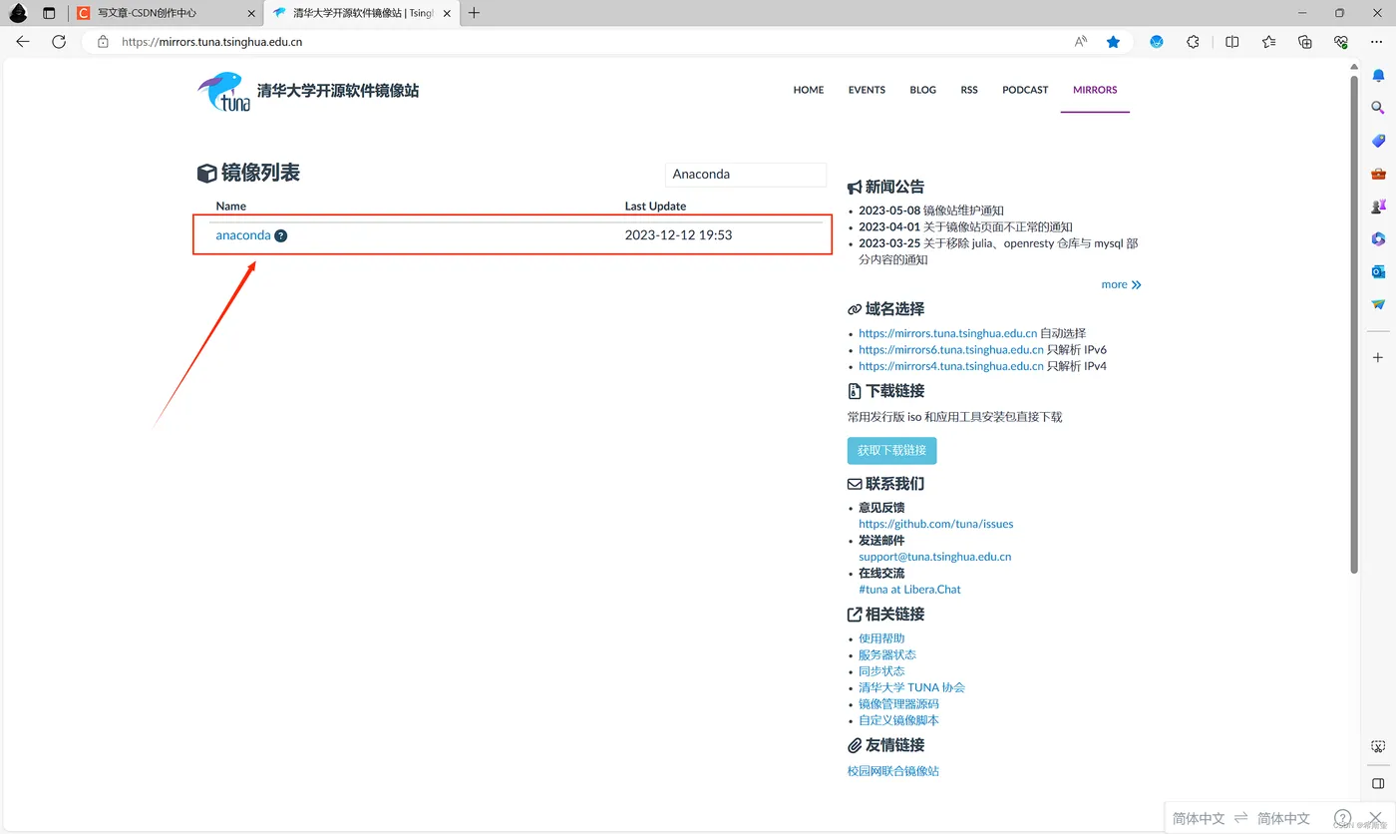Select the 清华大学开源软件镜像站 tab
Image resolution: width=1396 pixels, height=834 pixels.
coord(360,13)
